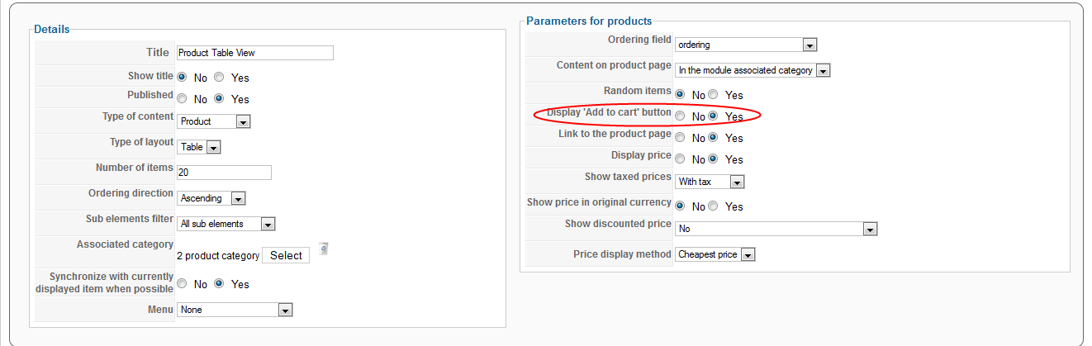The width and height of the screenshot is (1092, 346).
Task: Open the Content on product page dropdown
Action: click(x=753, y=70)
